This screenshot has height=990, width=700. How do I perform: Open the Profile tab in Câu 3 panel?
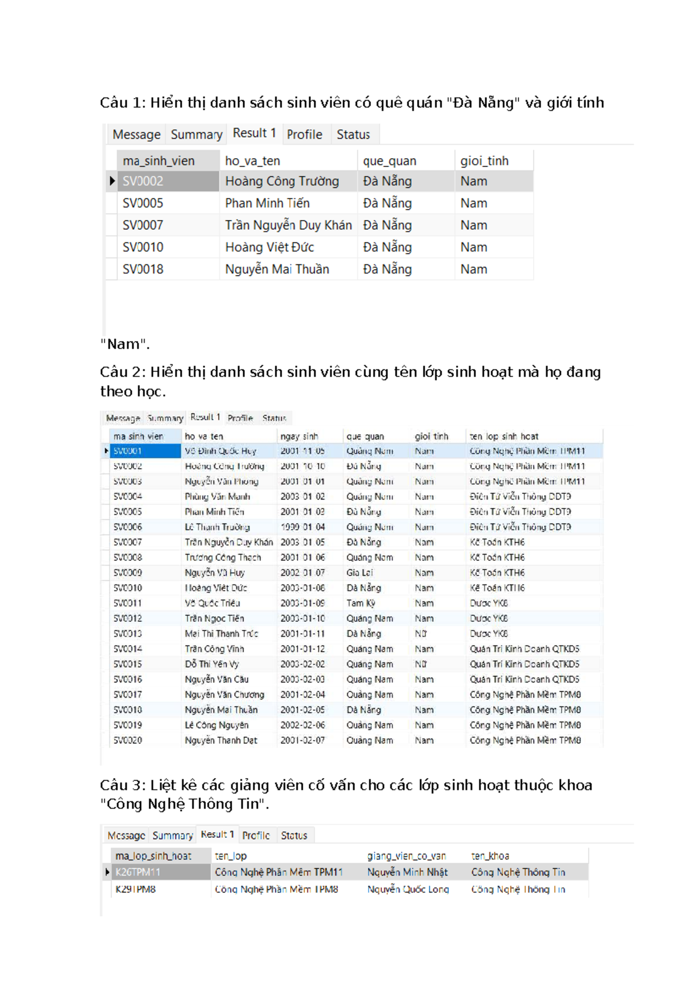point(256,835)
